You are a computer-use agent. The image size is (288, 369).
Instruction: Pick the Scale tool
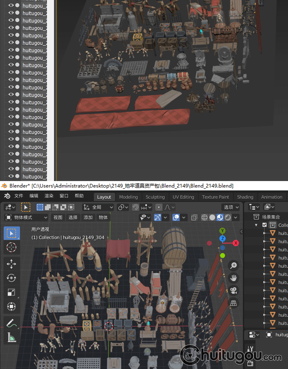point(12,292)
